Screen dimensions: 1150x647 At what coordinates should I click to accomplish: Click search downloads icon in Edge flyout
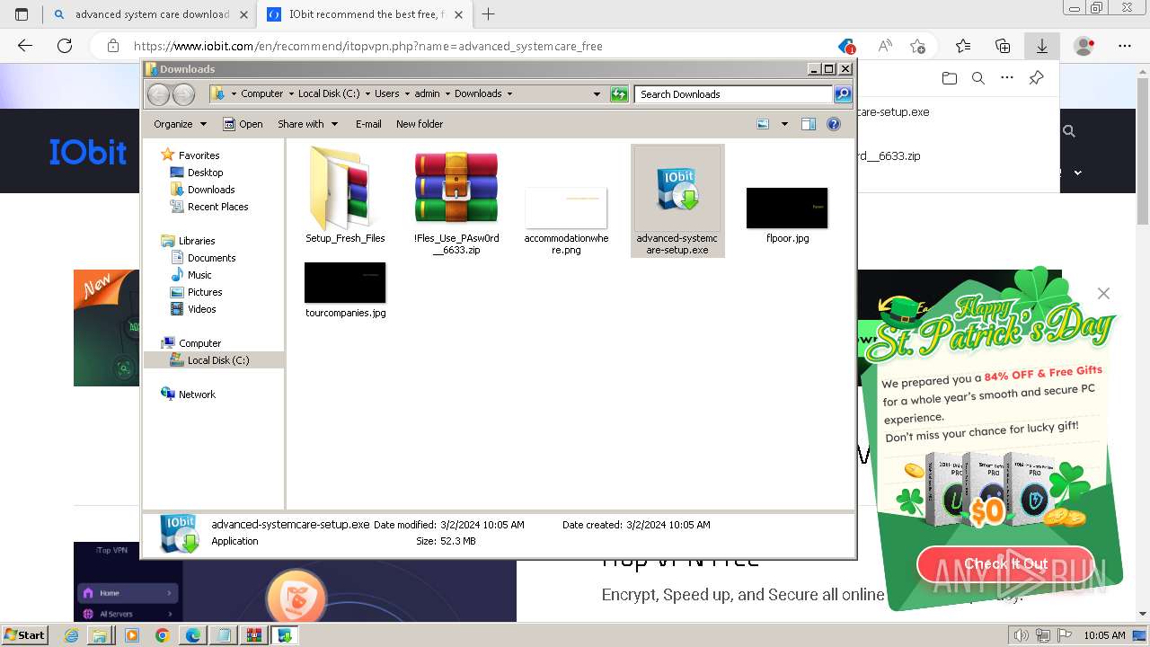click(978, 78)
